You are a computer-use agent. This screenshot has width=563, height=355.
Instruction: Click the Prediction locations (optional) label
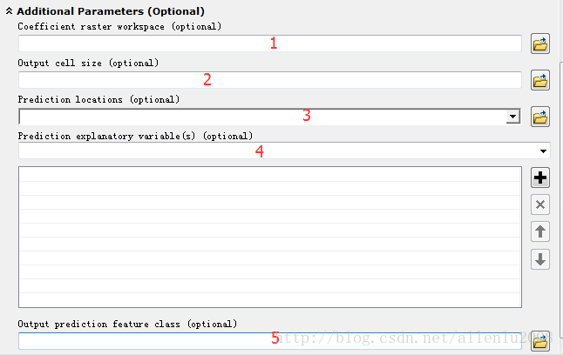98,99
